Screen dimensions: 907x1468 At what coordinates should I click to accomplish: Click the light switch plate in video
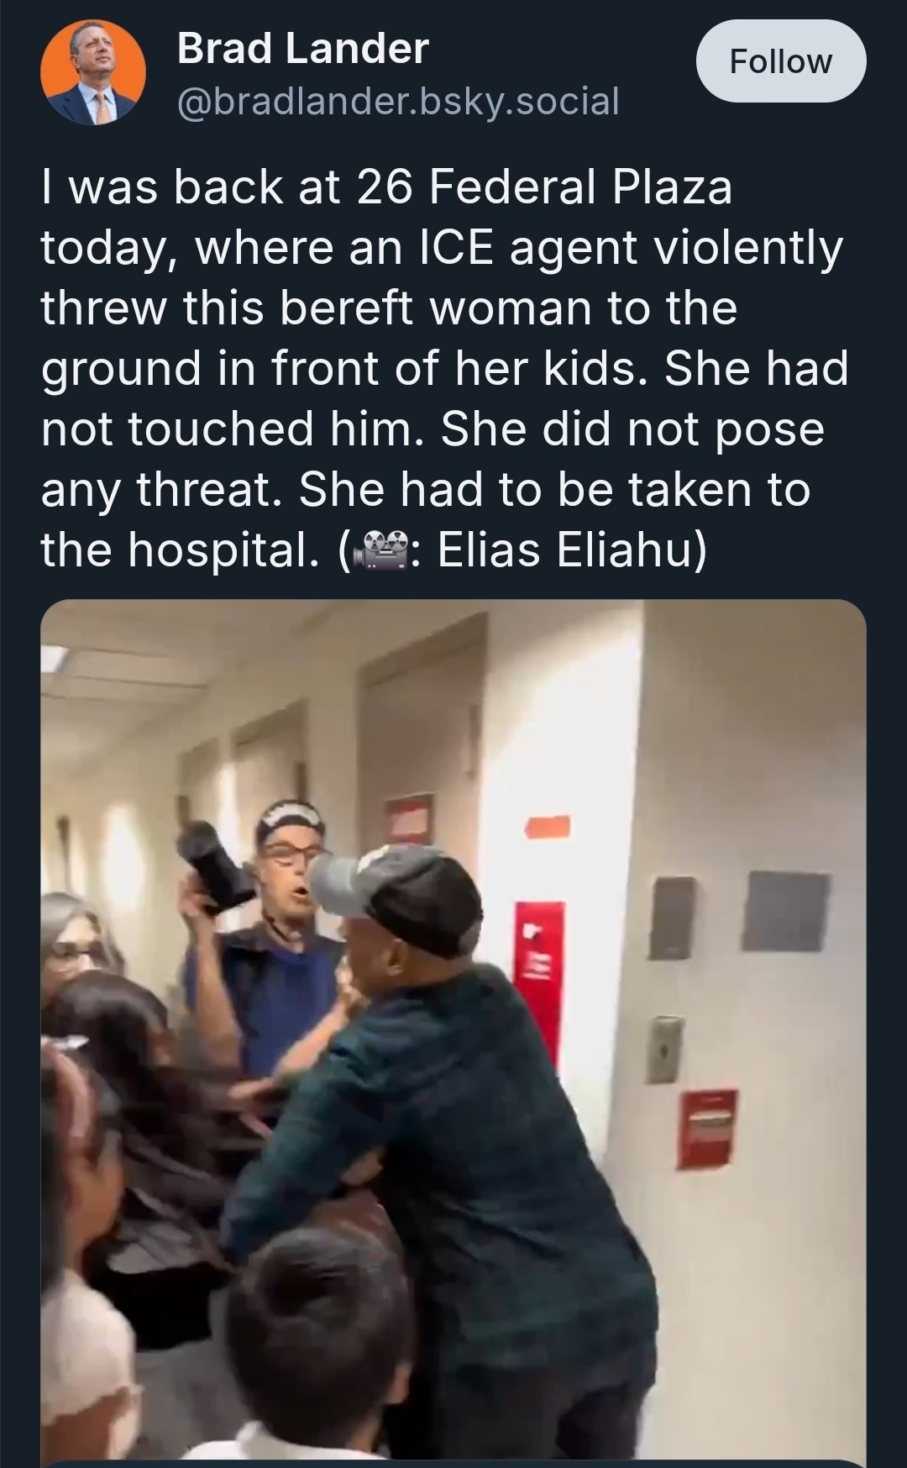(664, 1049)
